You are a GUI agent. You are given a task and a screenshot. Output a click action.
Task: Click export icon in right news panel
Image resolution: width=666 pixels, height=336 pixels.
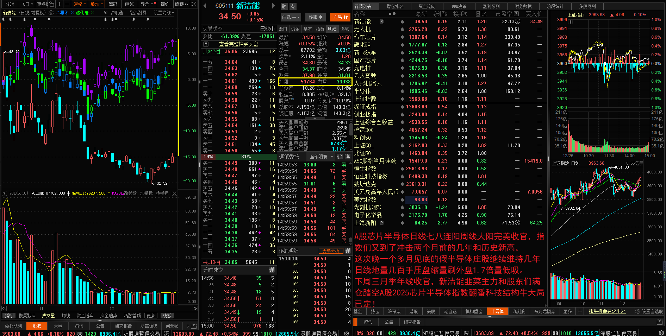coord(659,322)
